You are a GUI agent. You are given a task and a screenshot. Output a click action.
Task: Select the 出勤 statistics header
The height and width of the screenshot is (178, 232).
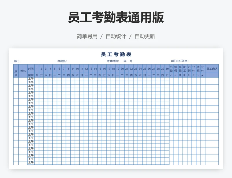click(x=171, y=69)
